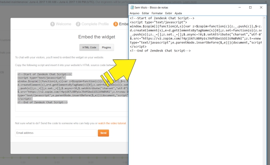Open the Arquivo menu in Notepad

(x=134, y=13)
